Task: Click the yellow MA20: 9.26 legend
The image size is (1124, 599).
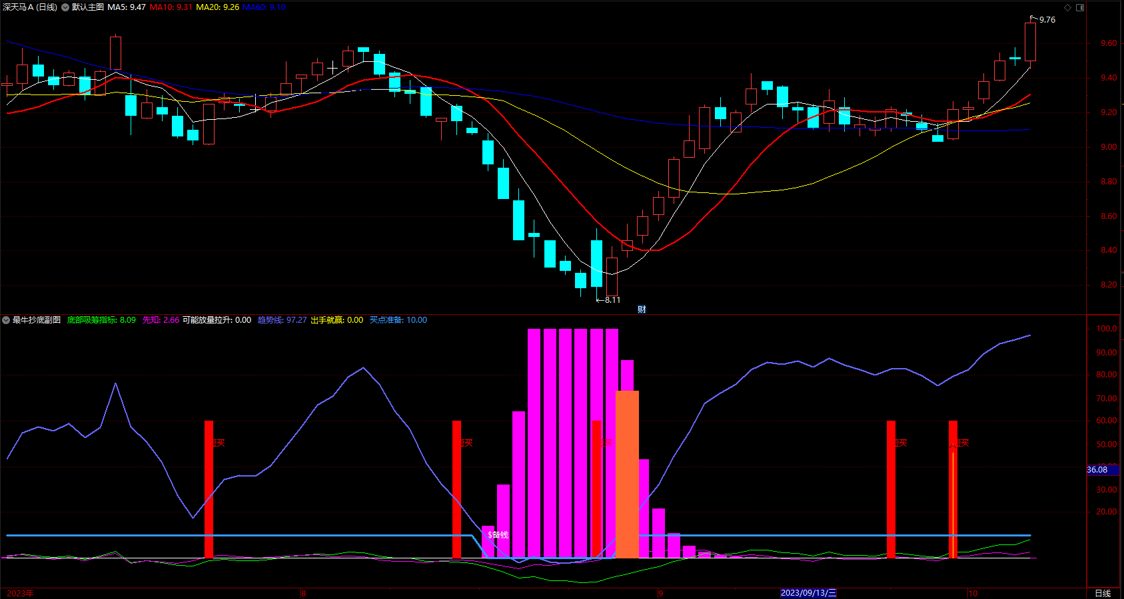Action: click(x=217, y=7)
